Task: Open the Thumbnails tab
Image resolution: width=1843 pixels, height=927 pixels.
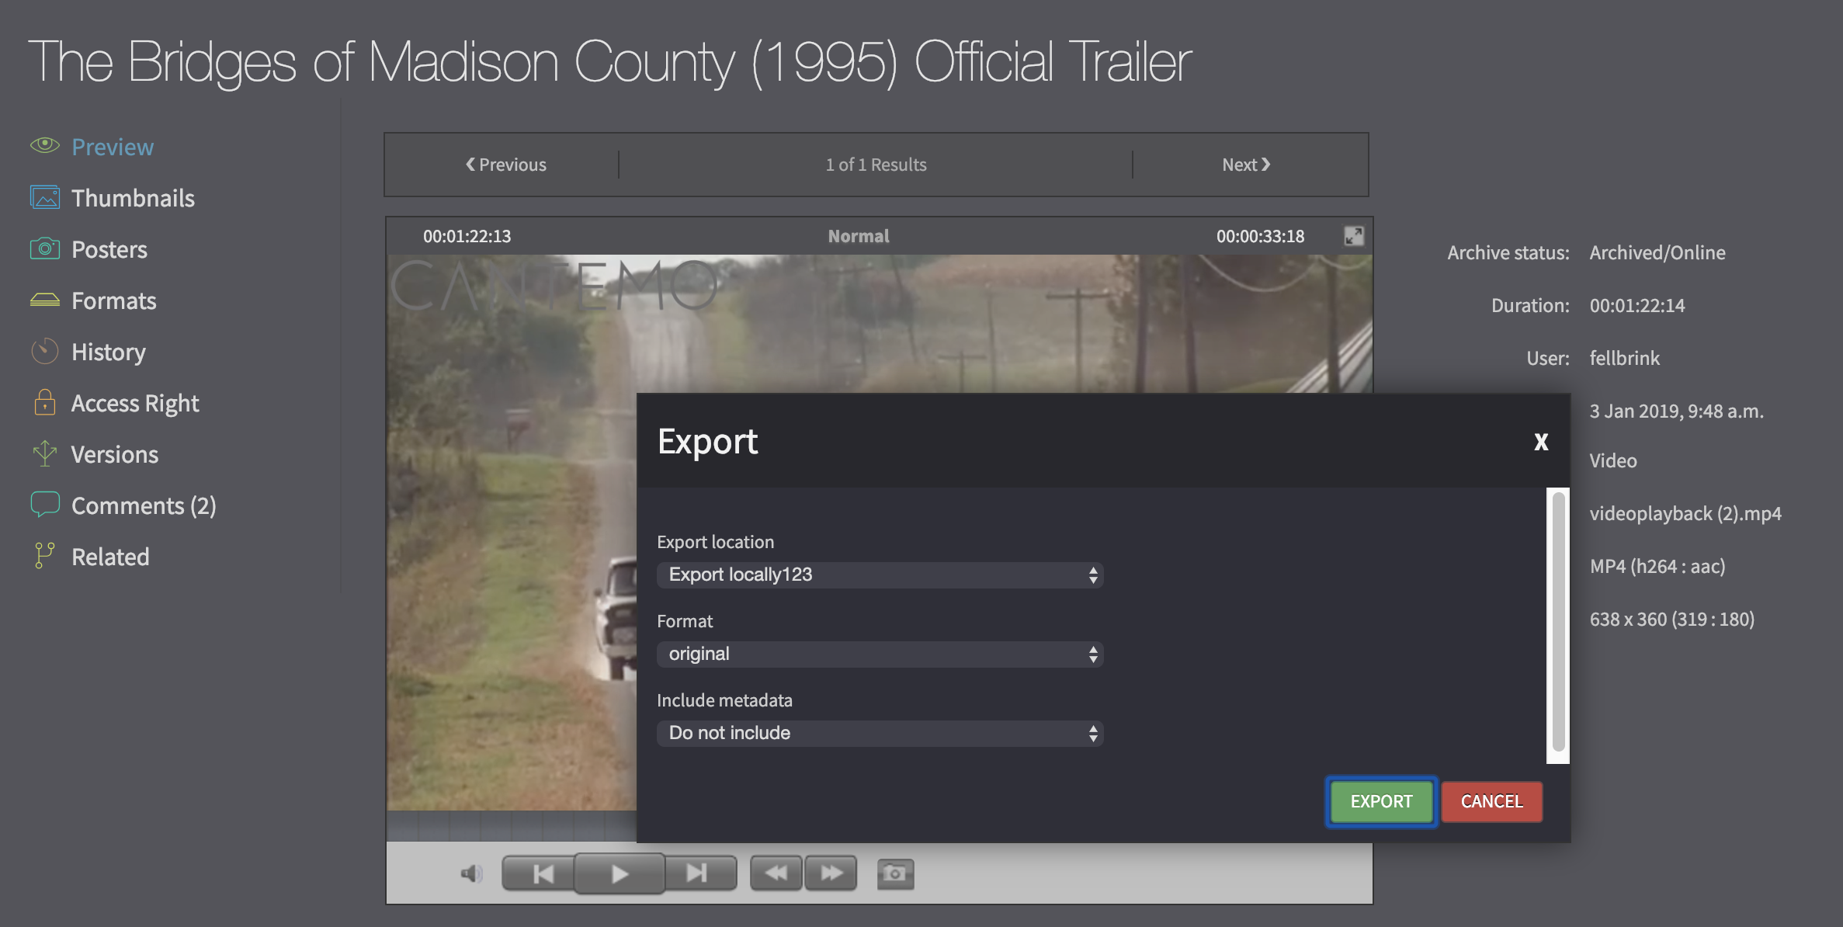Action: tap(133, 198)
